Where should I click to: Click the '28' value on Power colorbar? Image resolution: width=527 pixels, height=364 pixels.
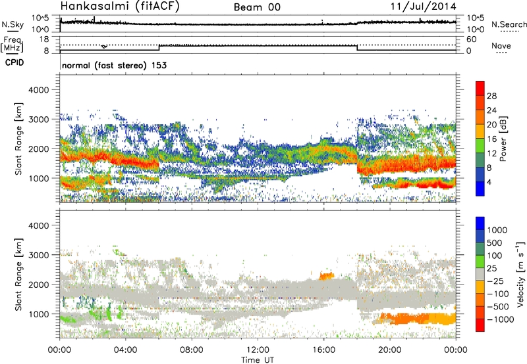click(491, 96)
